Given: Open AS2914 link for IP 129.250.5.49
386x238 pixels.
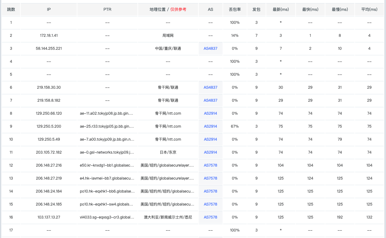Looking at the screenshot, I should pyautogui.click(x=210, y=139).
